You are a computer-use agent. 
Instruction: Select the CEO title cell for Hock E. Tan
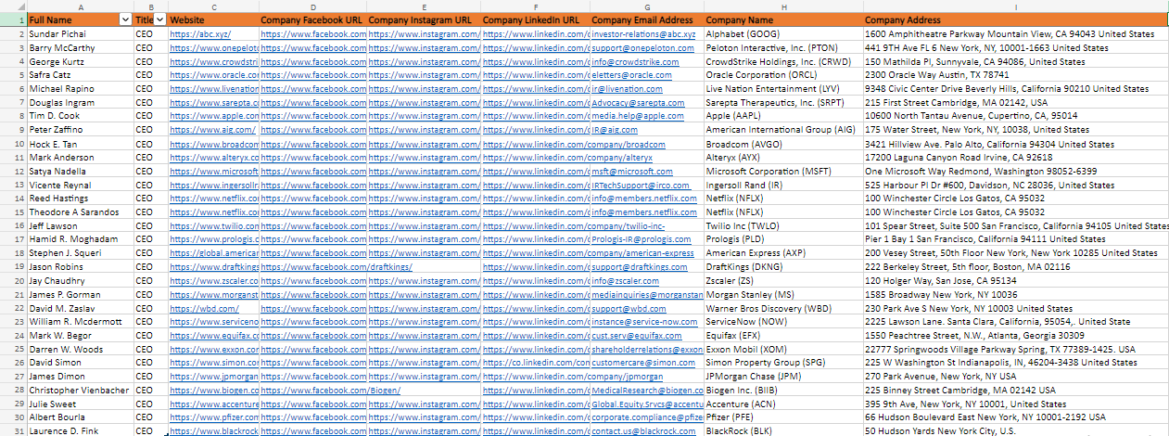(150, 144)
